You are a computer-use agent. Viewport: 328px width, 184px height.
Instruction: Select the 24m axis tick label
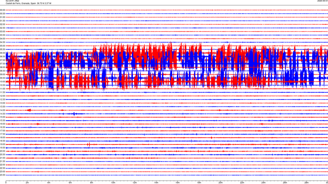263,183
